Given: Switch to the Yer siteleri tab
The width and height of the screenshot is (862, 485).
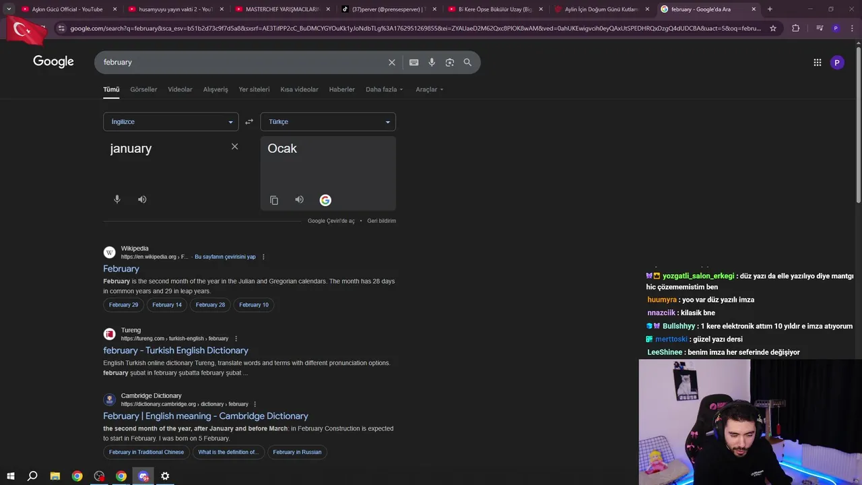Looking at the screenshot, I should point(254,90).
